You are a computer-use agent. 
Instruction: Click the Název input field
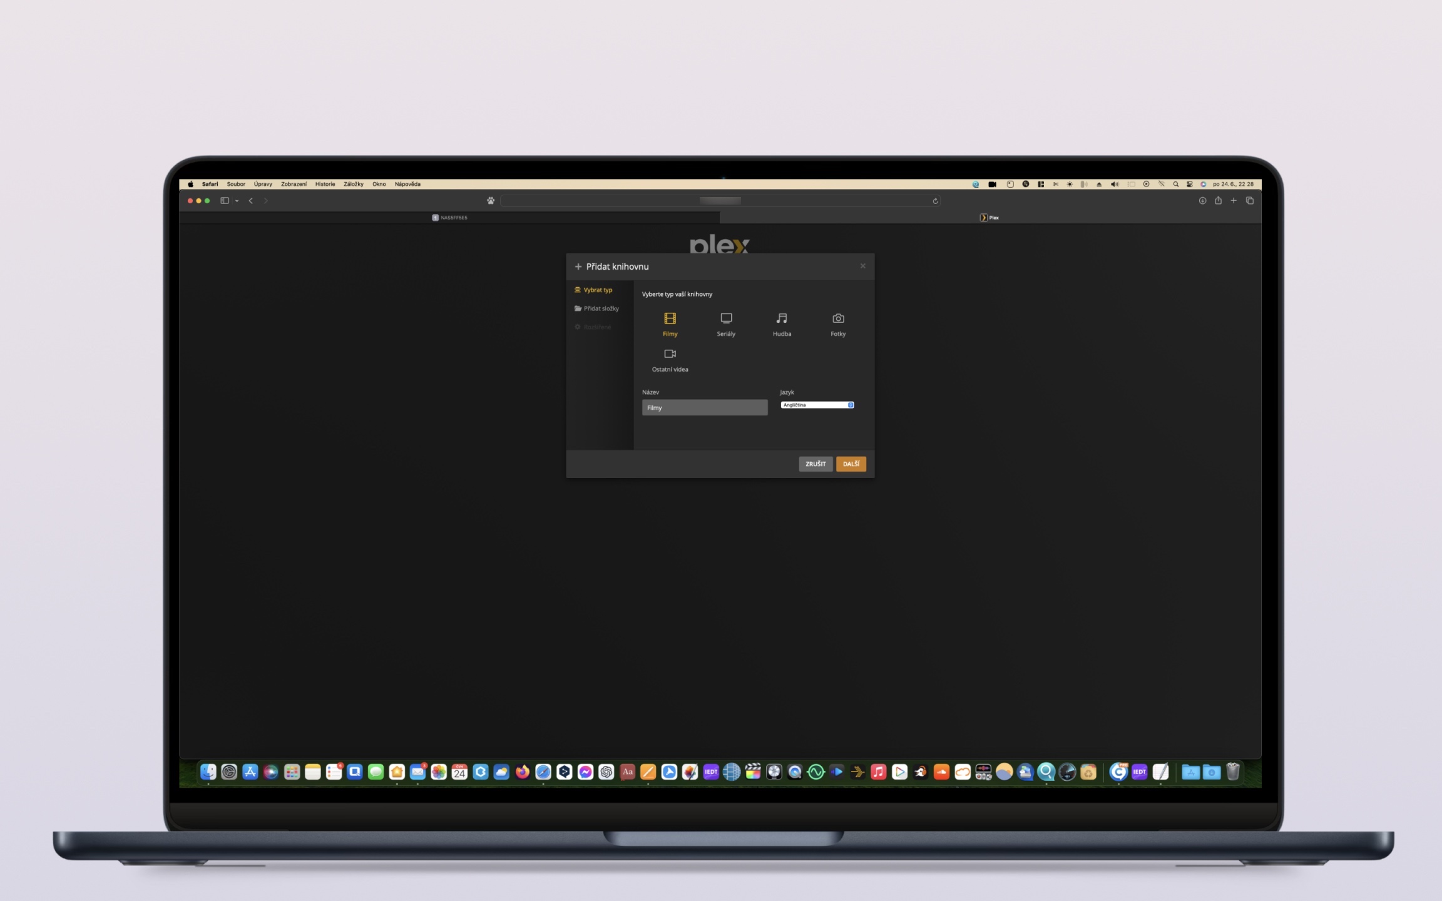click(x=704, y=407)
